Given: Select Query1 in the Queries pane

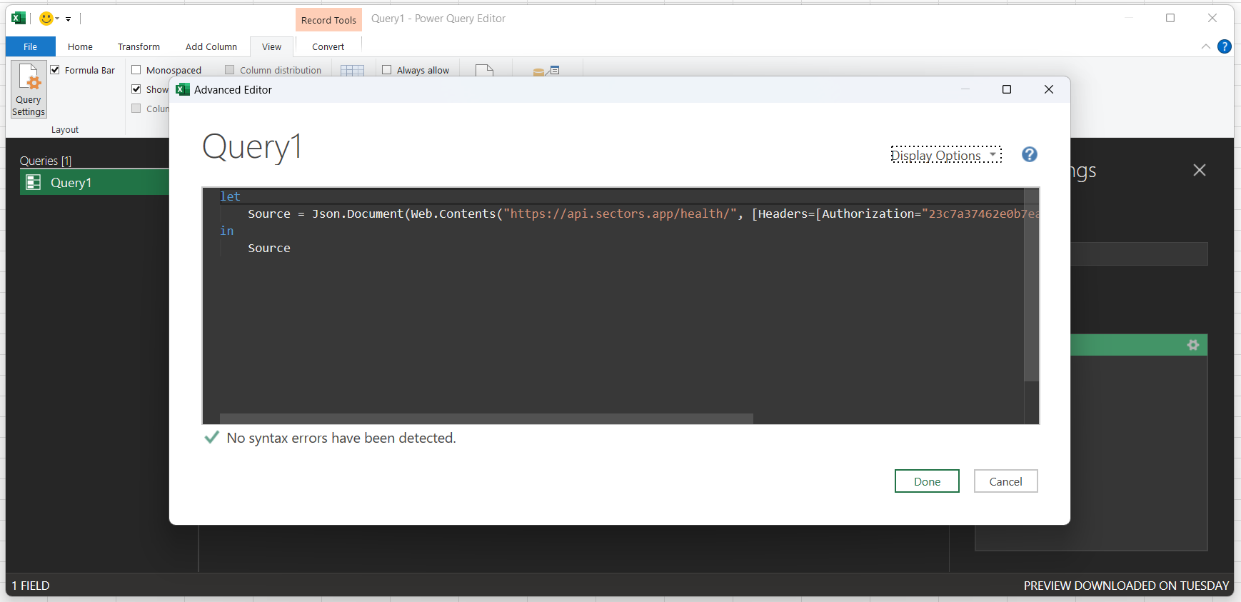Looking at the screenshot, I should point(94,183).
